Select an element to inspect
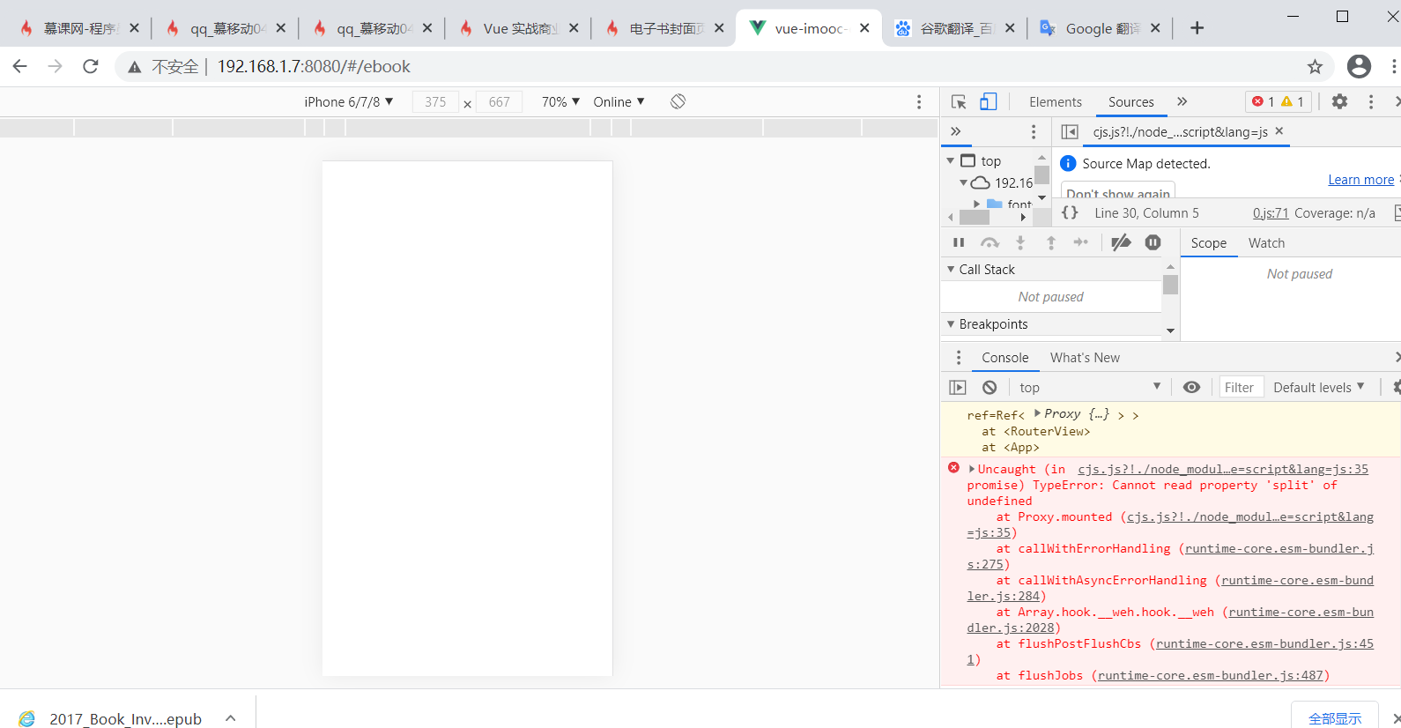Screen dimensions: 1401x728 (x=959, y=101)
